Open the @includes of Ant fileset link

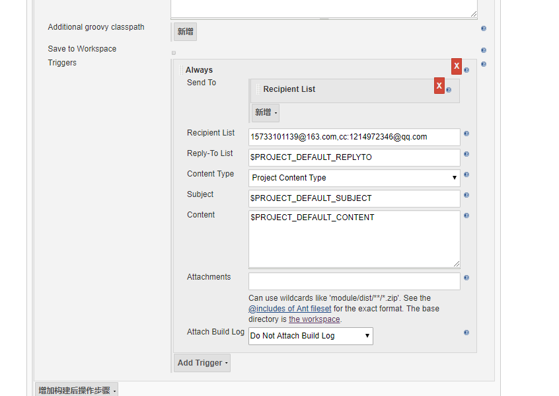(x=289, y=309)
